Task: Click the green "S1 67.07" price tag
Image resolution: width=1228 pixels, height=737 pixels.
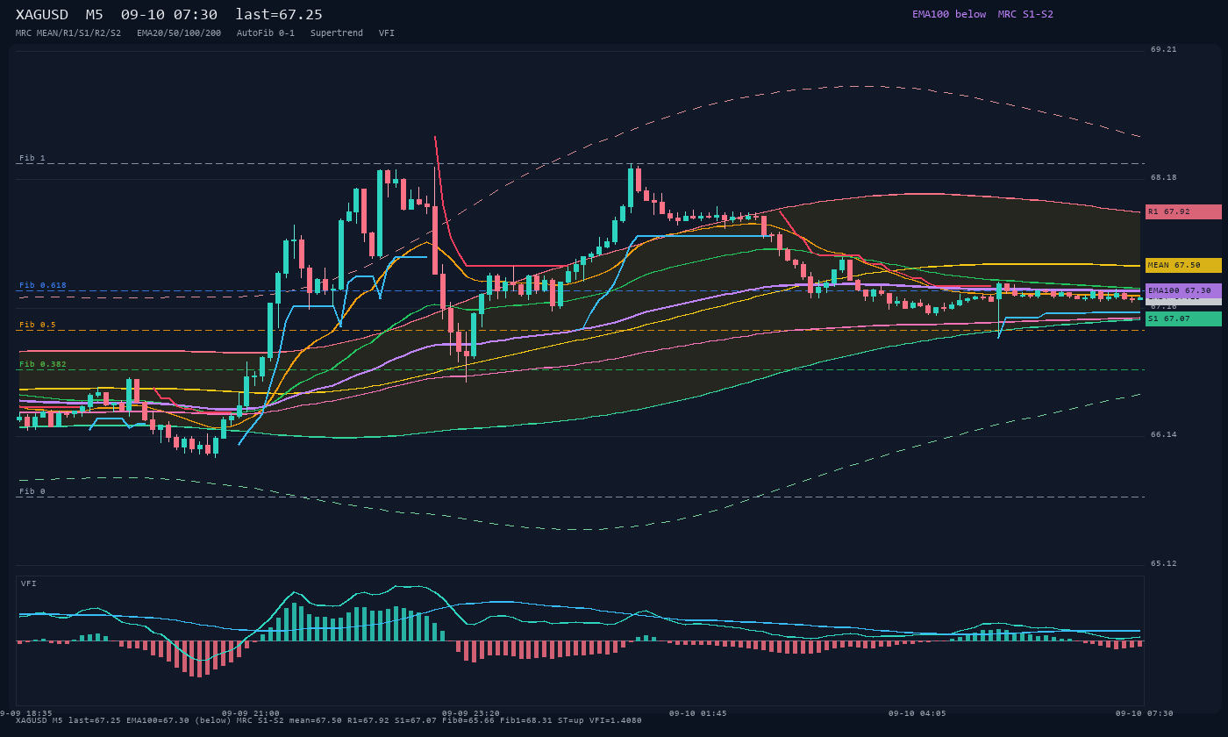Action: coord(1183,318)
